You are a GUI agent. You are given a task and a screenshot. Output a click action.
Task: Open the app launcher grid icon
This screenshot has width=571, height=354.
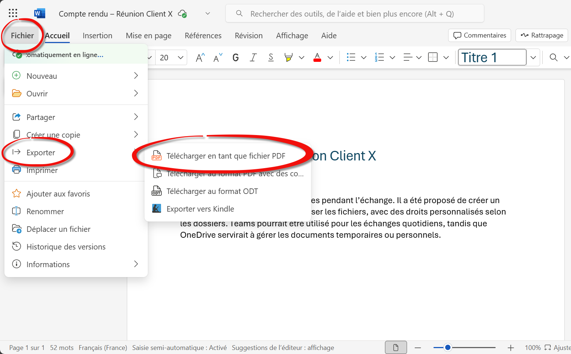coord(13,14)
